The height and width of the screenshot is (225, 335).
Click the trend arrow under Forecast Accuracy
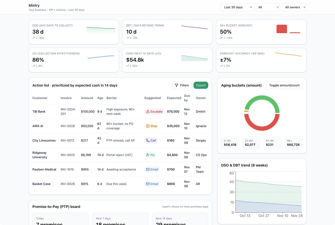click(x=221, y=66)
